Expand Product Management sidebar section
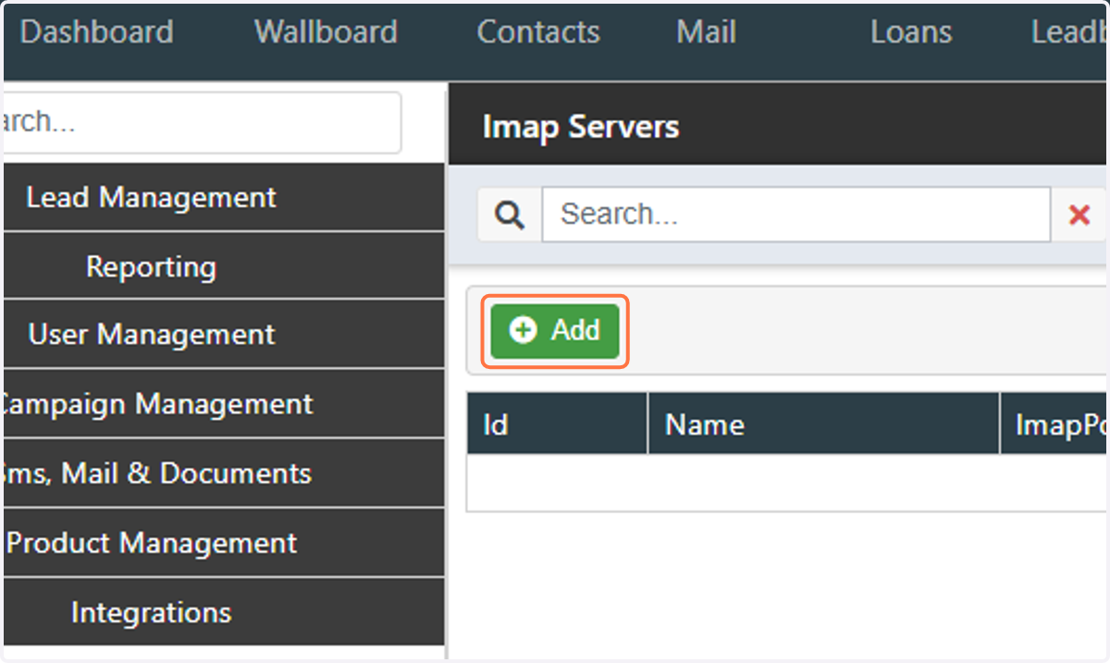1110x663 pixels. (224, 543)
